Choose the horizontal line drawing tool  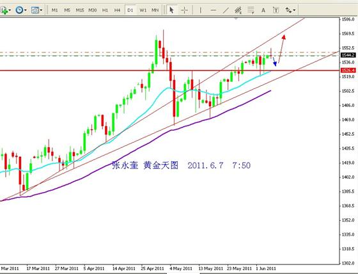[213, 10]
